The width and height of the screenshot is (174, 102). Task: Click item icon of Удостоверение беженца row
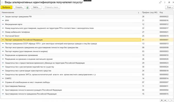[x=3, y=86]
